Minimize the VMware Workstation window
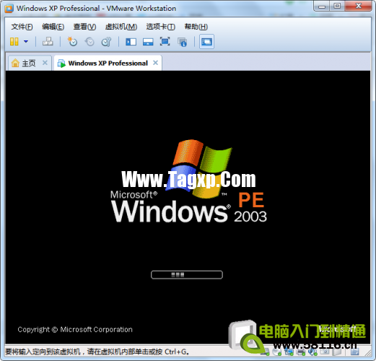This screenshot has height=361, width=376. point(322,6)
